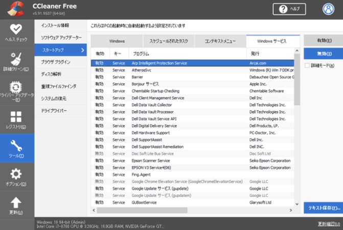Click the 有効 enable button

point(324,40)
